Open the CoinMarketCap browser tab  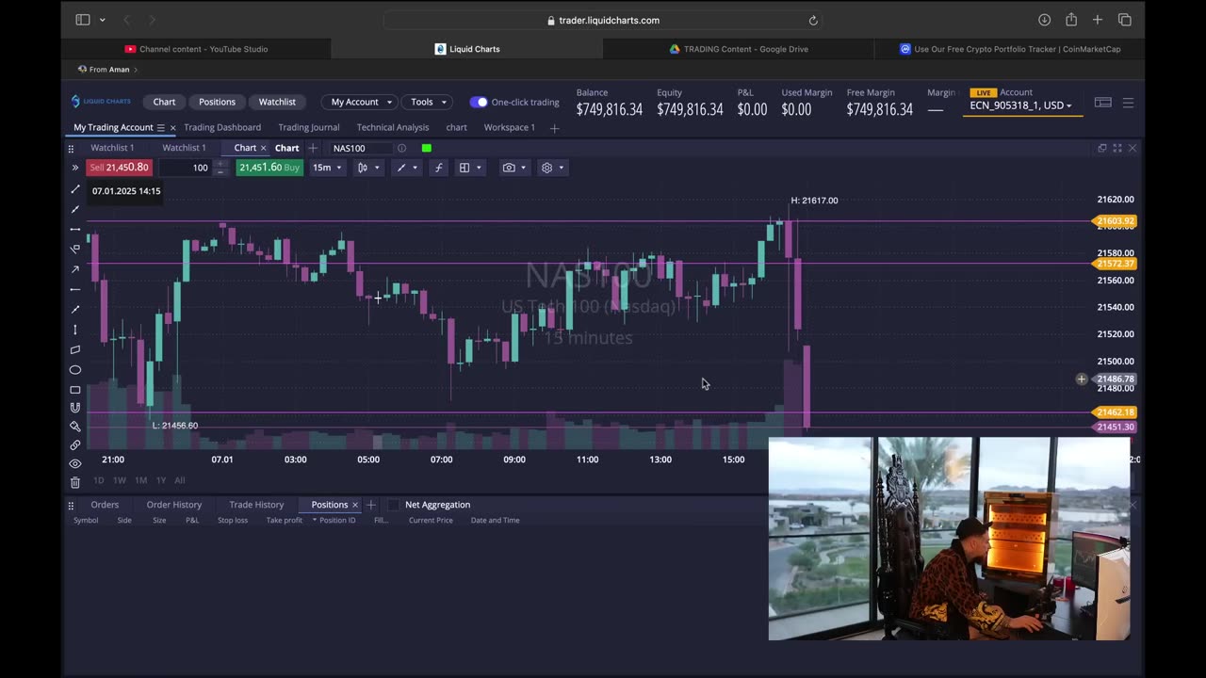tap(1009, 49)
